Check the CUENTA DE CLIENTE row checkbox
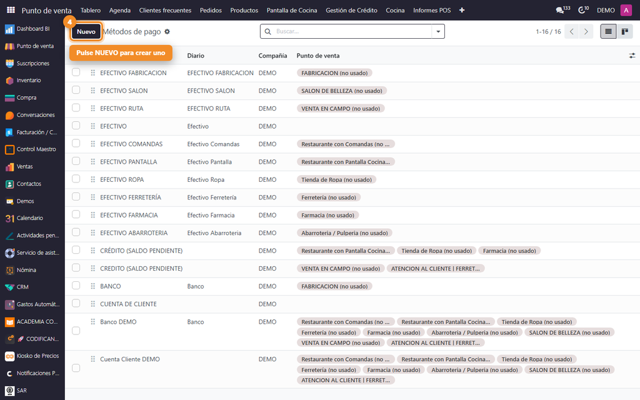The width and height of the screenshot is (640, 400). (x=76, y=303)
